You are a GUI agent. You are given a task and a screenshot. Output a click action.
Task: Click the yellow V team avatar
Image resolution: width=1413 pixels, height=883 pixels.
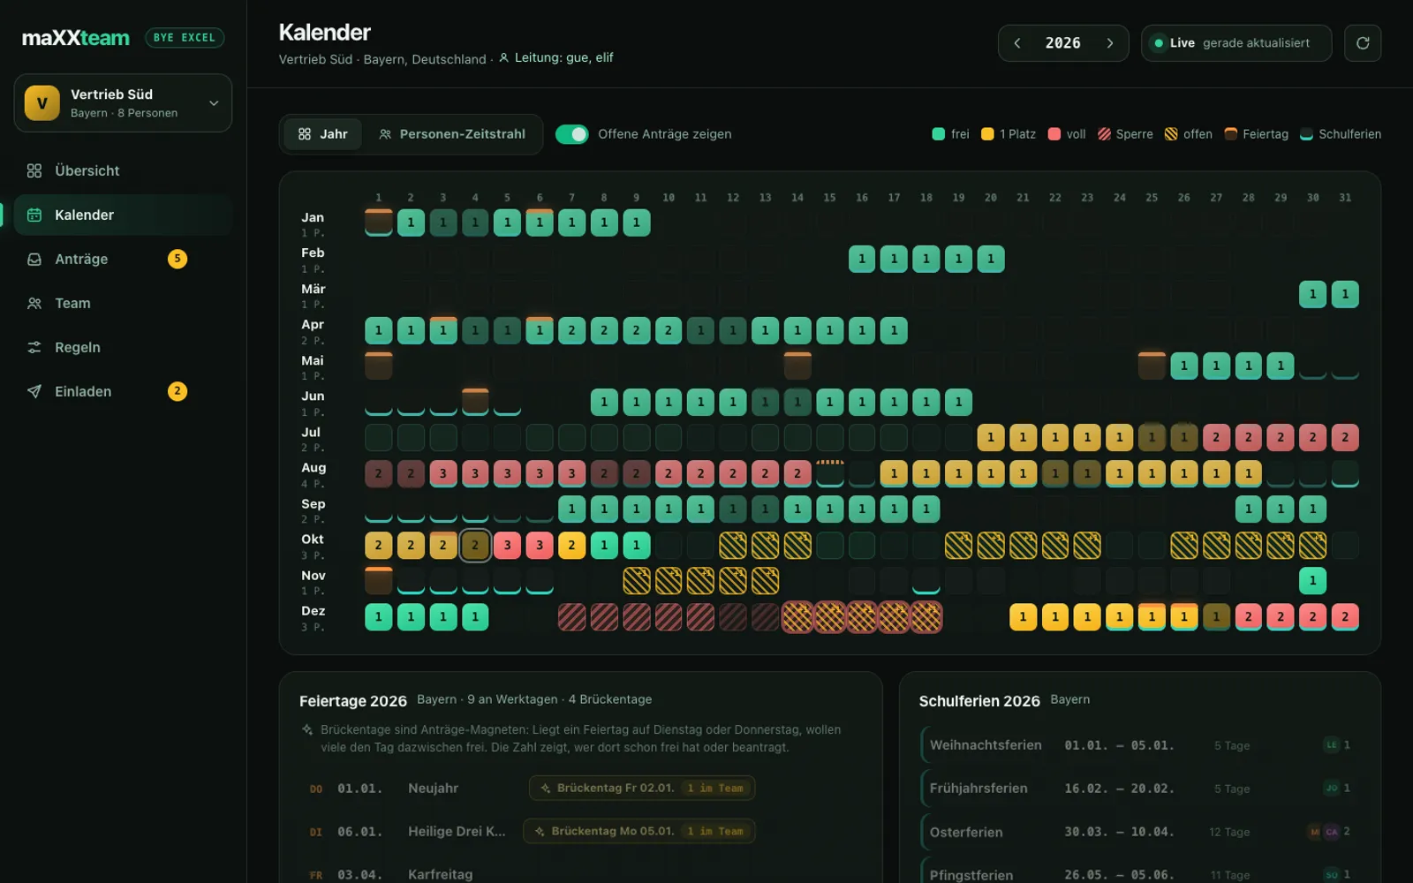[42, 103]
